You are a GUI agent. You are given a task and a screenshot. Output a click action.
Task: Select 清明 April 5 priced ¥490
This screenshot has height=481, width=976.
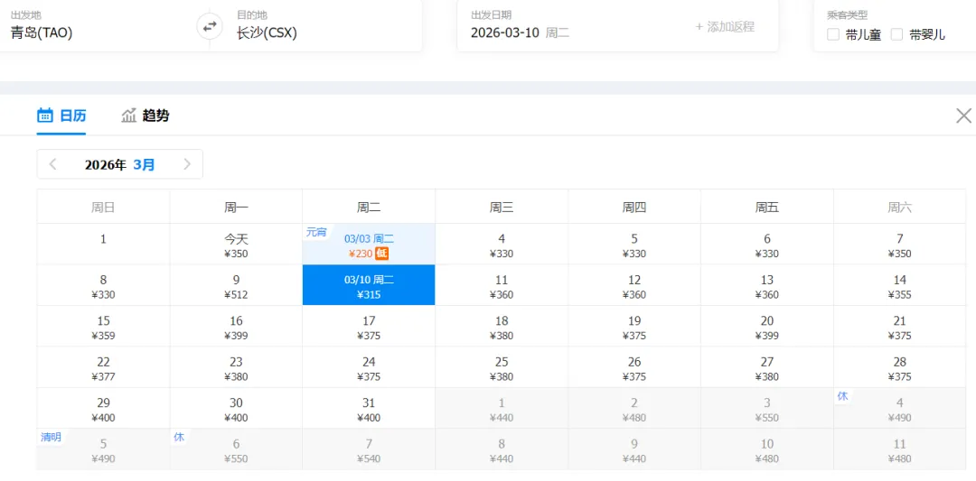pyautogui.click(x=103, y=449)
